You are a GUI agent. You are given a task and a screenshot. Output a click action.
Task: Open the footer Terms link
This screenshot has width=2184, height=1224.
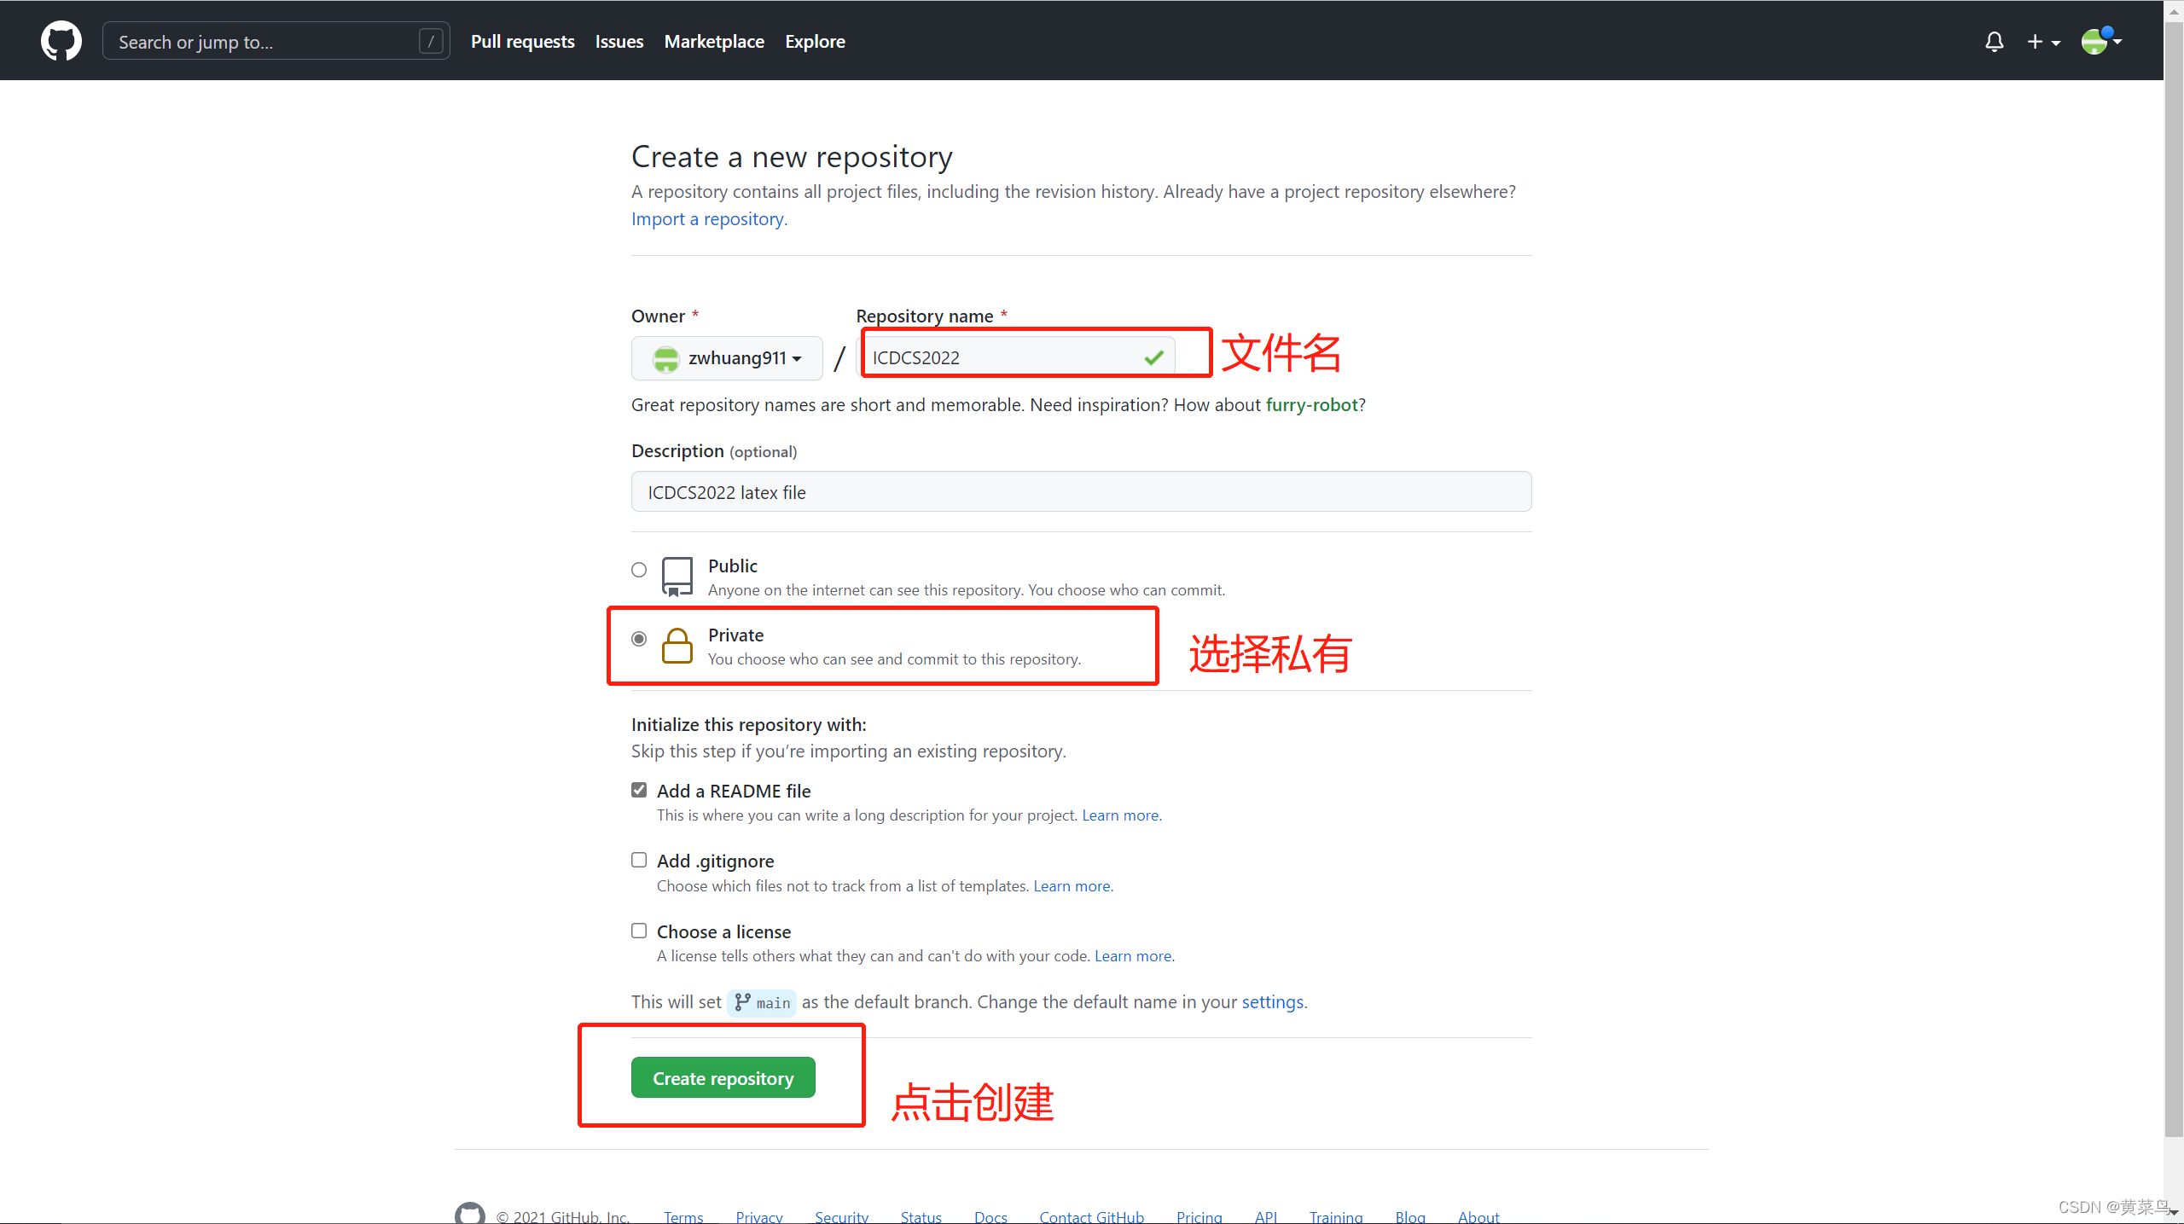click(683, 1216)
